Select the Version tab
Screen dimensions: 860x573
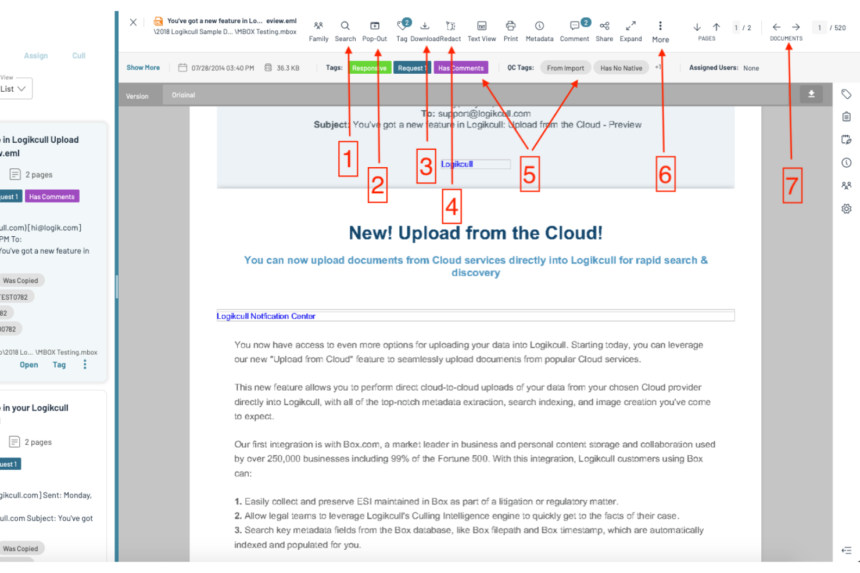click(x=137, y=96)
